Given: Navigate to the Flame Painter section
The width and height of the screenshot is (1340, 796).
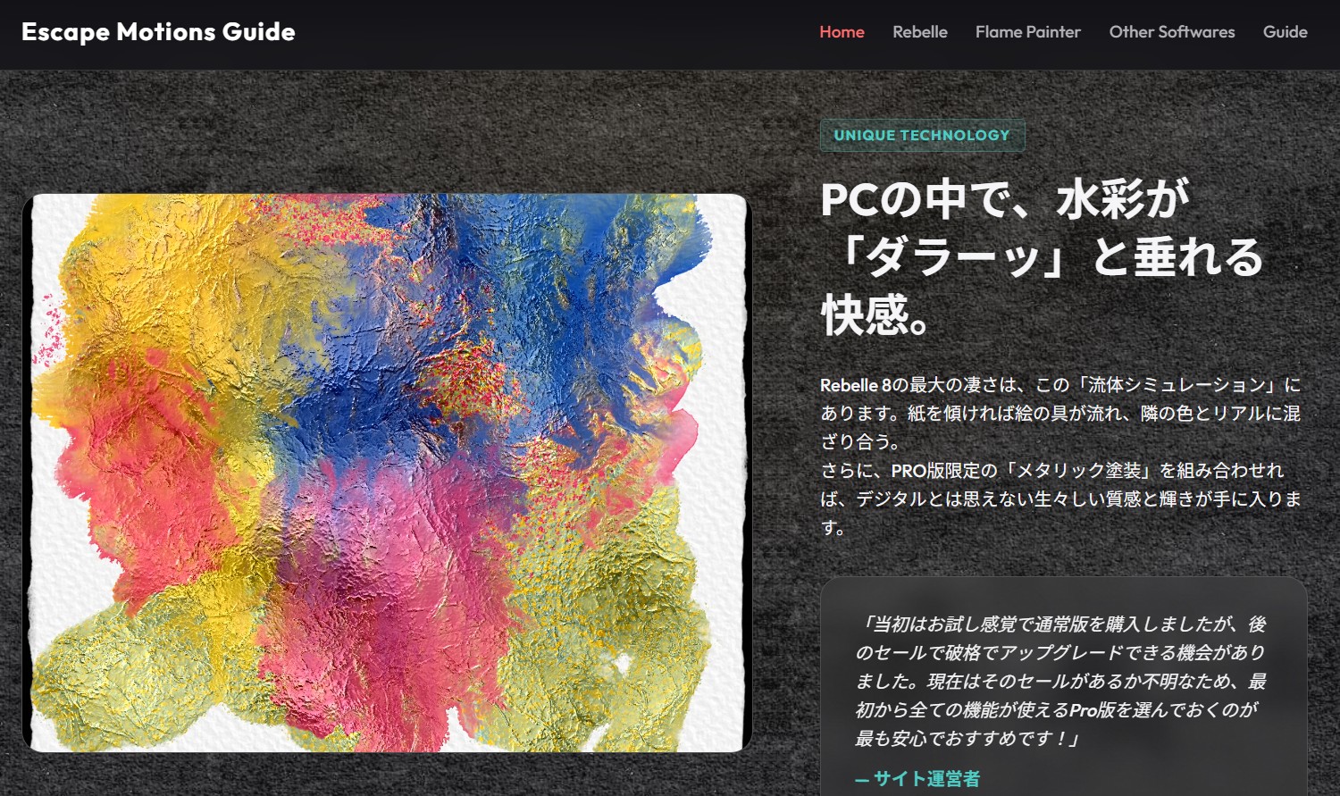Looking at the screenshot, I should [x=1027, y=32].
